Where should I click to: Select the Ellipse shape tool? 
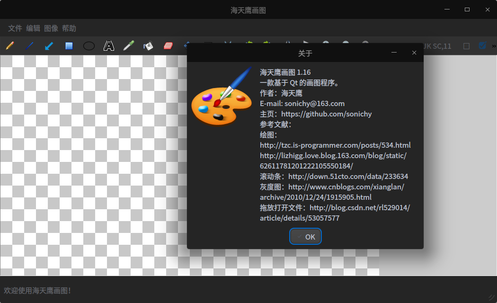click(89, 46)
